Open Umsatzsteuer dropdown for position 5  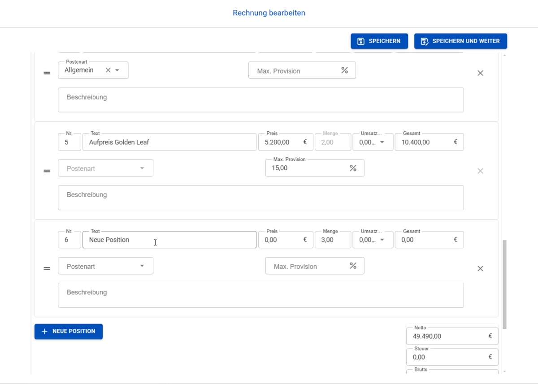(x=382, y=142)
